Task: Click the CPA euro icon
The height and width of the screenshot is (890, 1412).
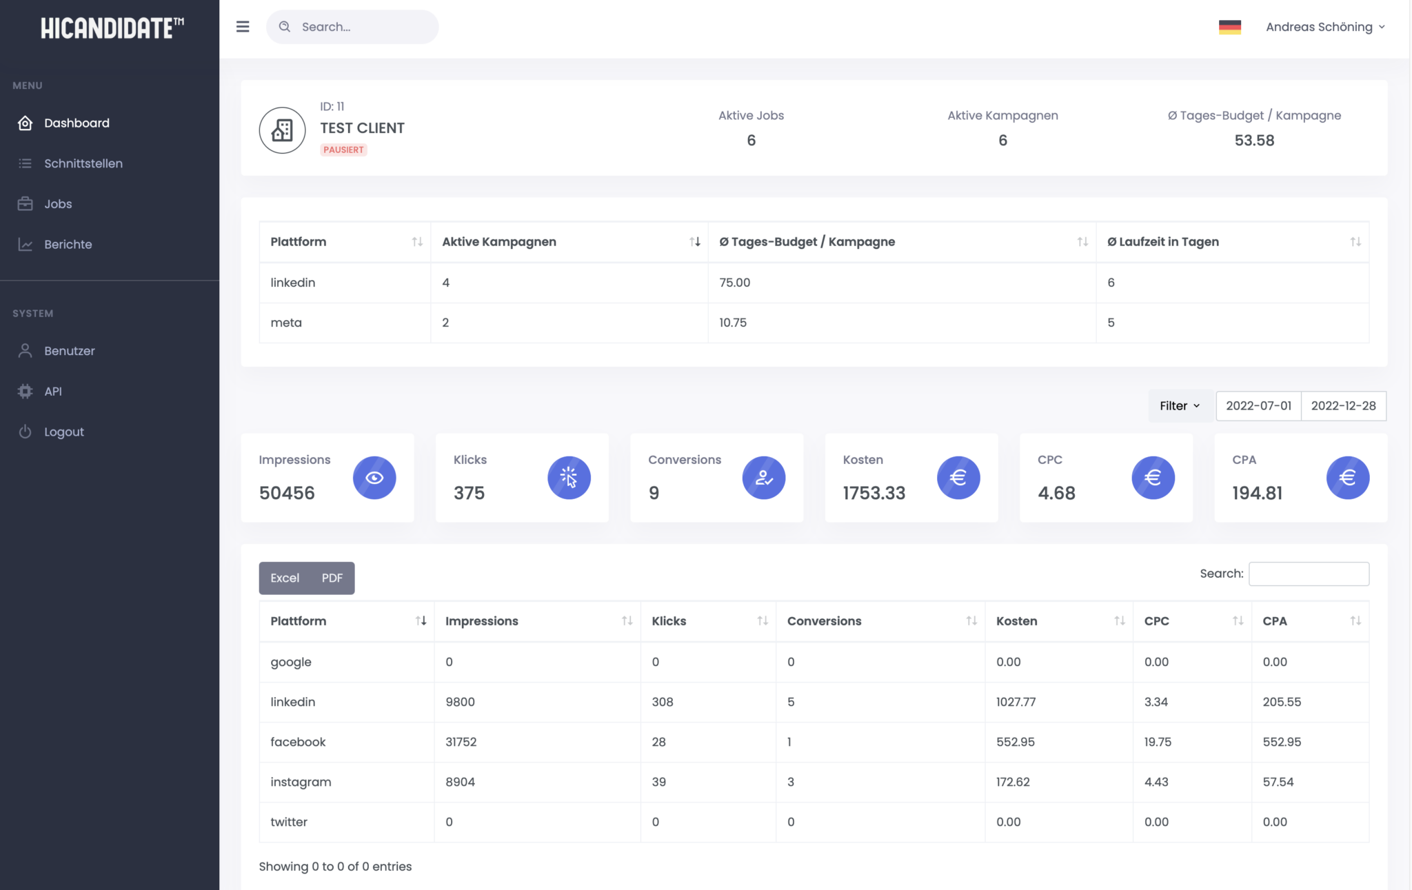Action: 1347,478
